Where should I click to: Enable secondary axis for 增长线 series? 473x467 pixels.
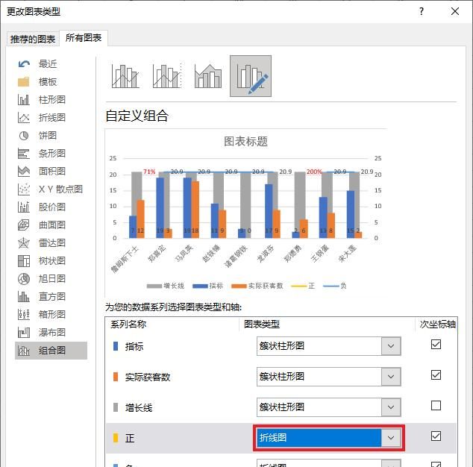[x=436, y=406]
